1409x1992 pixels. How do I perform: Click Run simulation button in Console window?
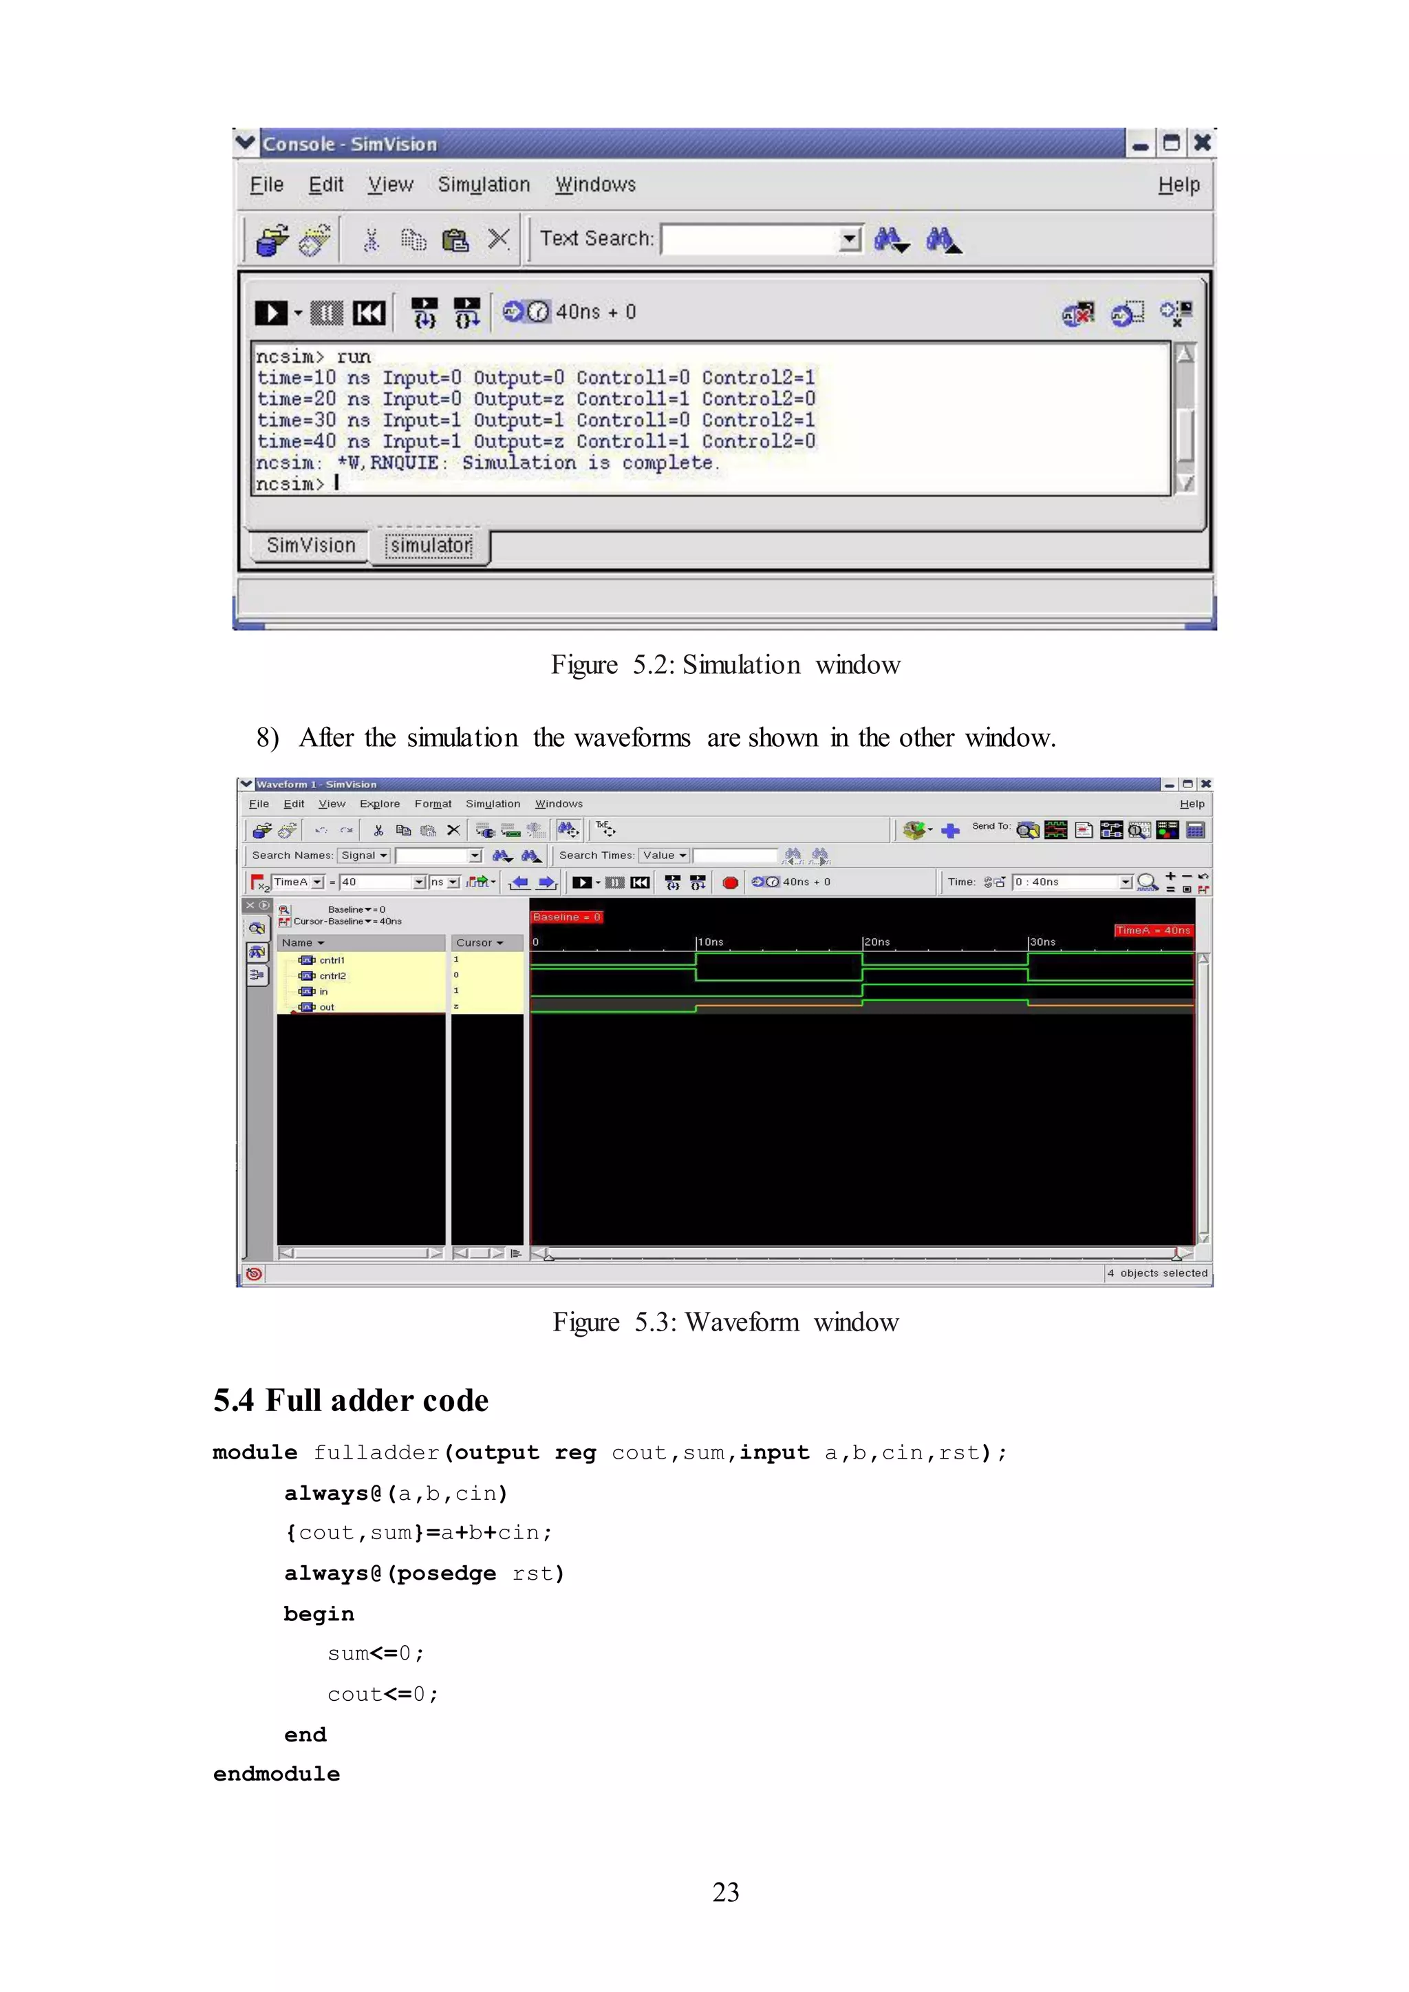pos(270,312)
